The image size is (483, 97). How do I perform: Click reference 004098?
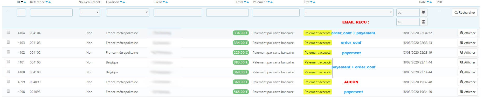click(x=35, y=92)
